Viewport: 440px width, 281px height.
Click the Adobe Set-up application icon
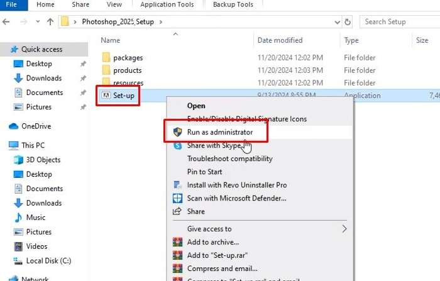[106, 96]
